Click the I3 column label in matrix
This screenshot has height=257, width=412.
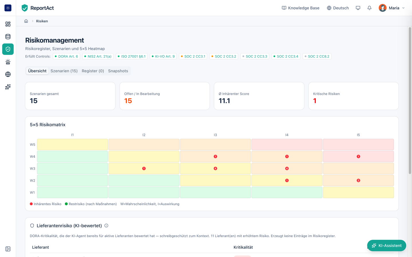[x=215, y=135]
